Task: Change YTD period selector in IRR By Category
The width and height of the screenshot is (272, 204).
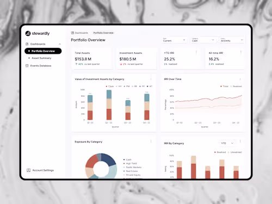Action: point(227,143)
